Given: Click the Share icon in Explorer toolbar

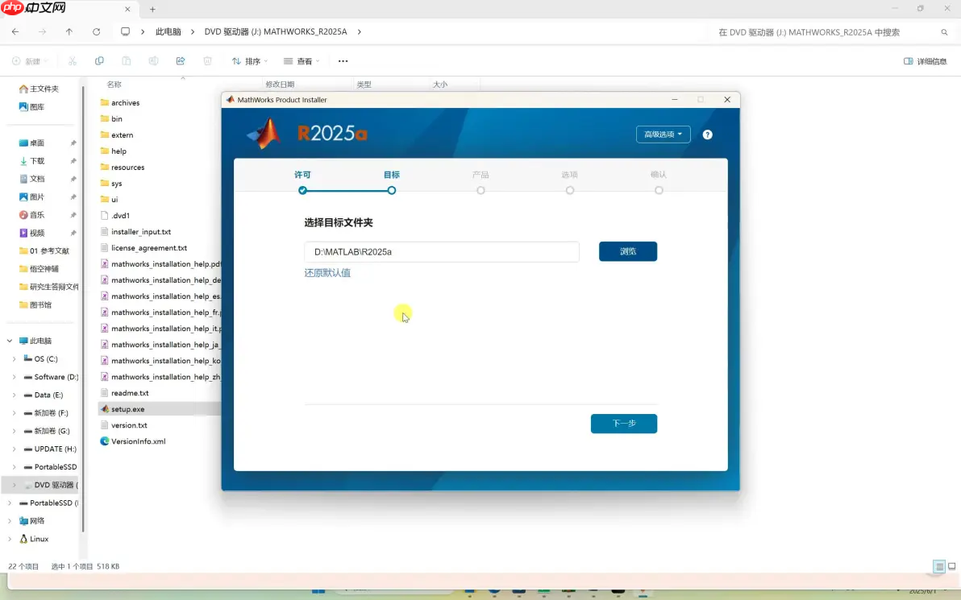Looking at the screenshot, I should (x=180, y=60).
